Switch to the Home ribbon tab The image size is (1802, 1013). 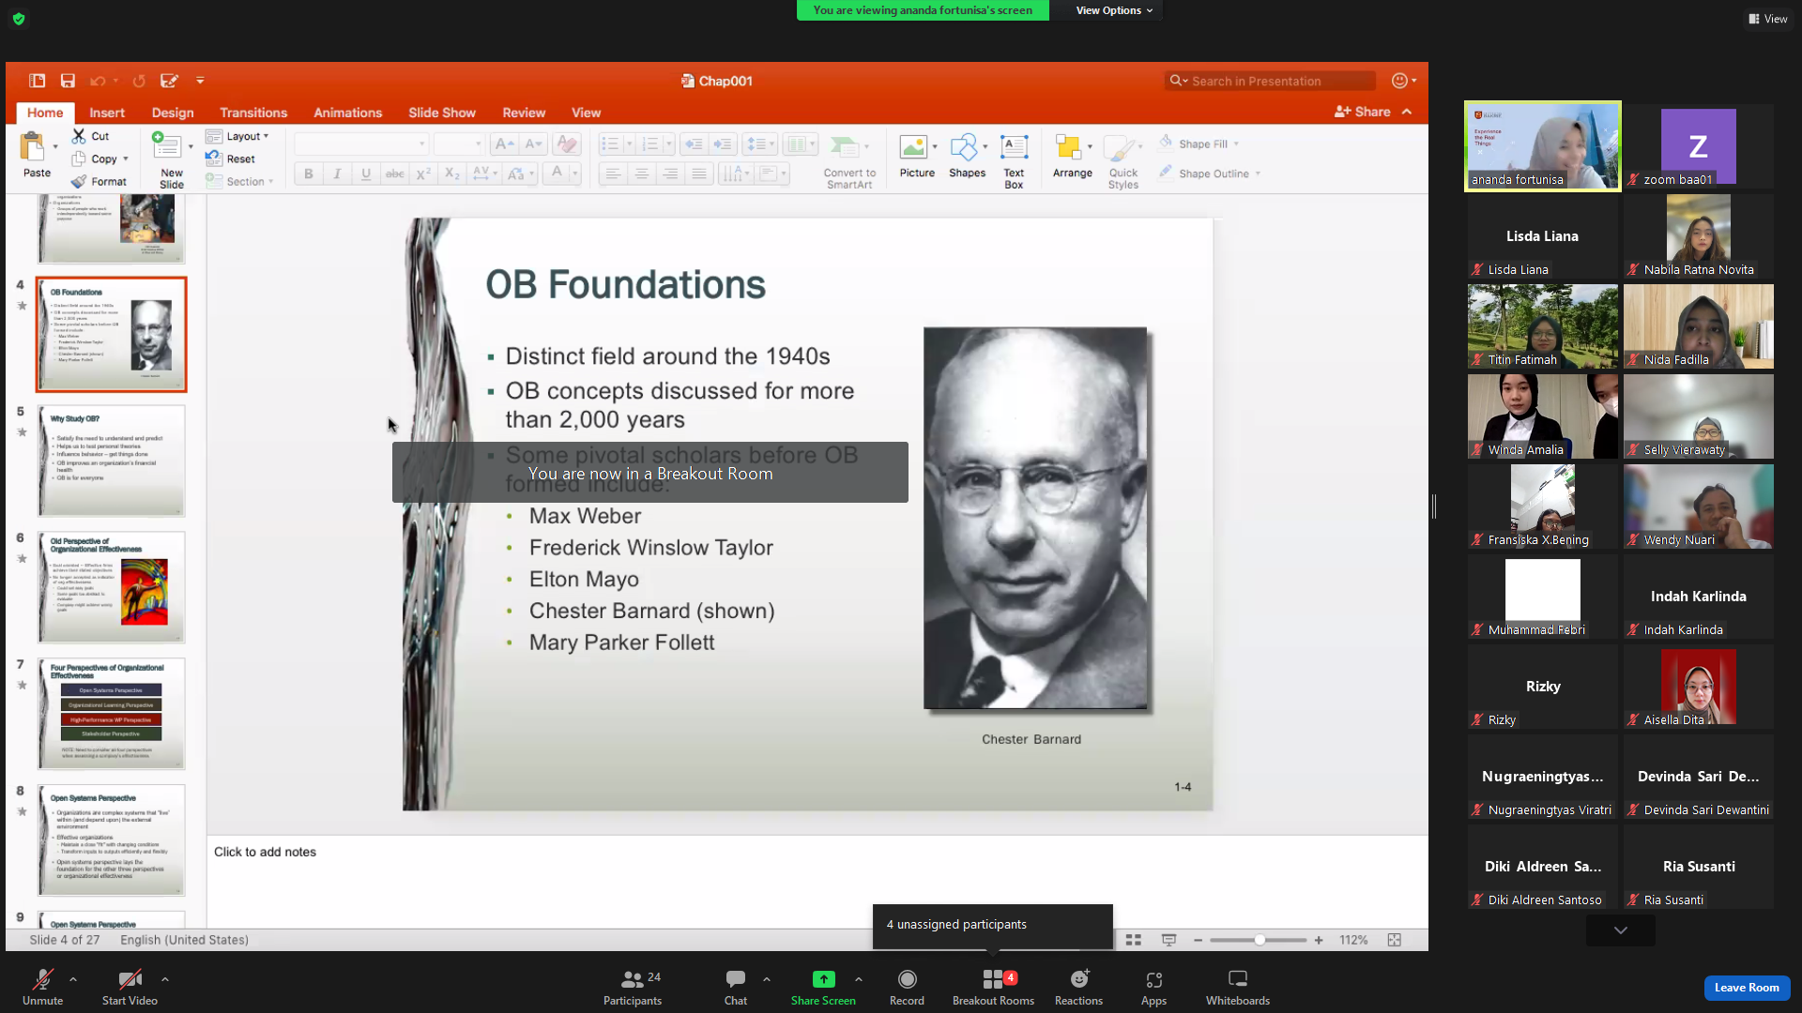pos(45,113)
